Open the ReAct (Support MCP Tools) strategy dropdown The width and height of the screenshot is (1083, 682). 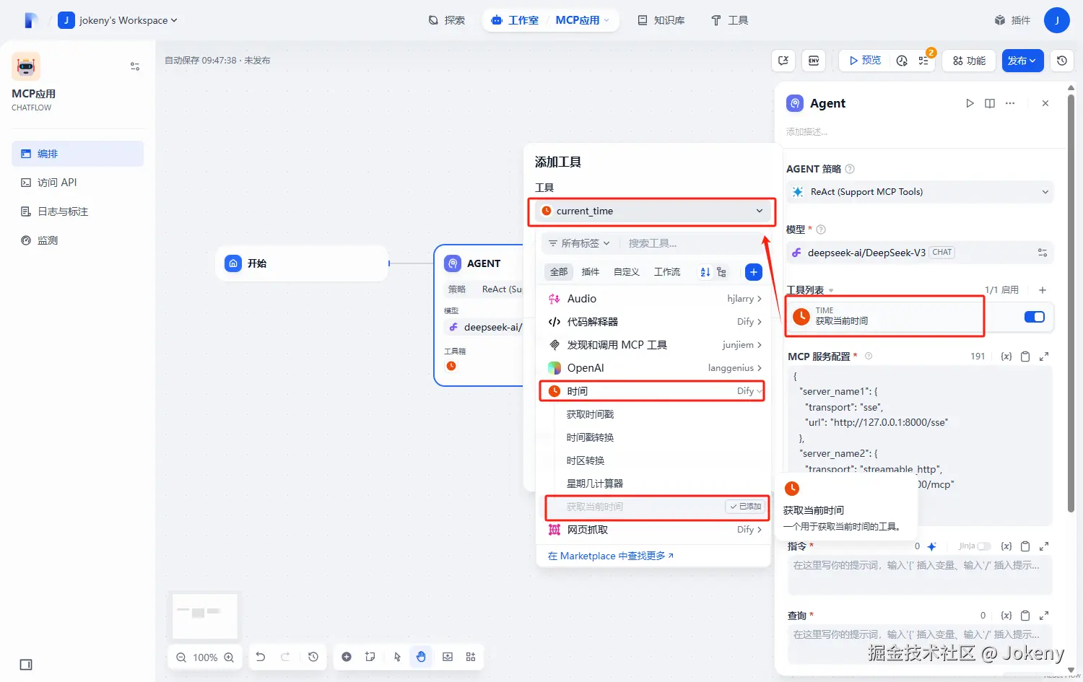[x=920, y=192]
